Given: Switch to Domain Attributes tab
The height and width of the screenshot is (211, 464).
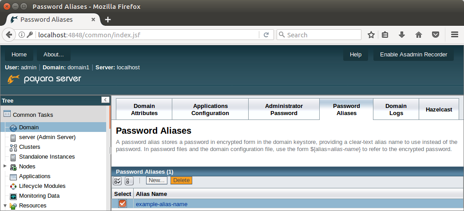Looking at the screenshot, I should (x=144, y=109).
